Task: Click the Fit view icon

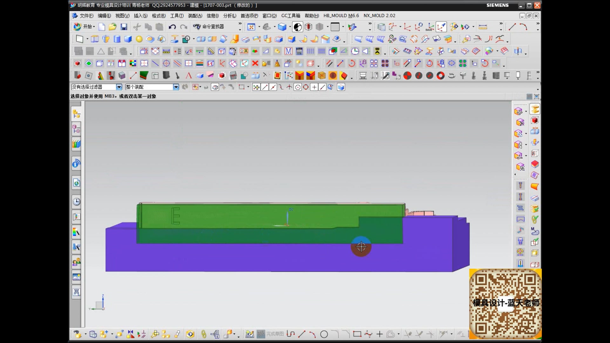Action: pyautogui.click(x=251, y=27)
